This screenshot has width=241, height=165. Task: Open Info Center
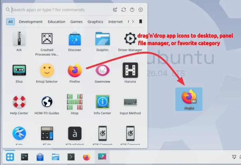coord(102,105)
